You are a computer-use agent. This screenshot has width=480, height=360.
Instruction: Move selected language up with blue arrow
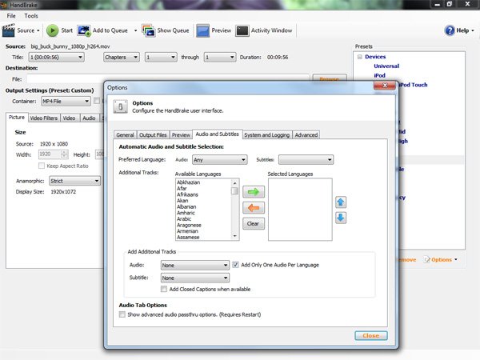(340, 203)
